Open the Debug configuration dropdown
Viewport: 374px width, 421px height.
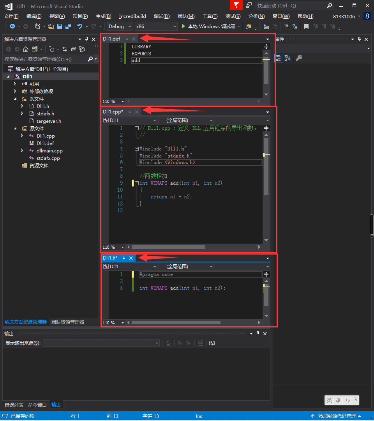tap(120, 27)
